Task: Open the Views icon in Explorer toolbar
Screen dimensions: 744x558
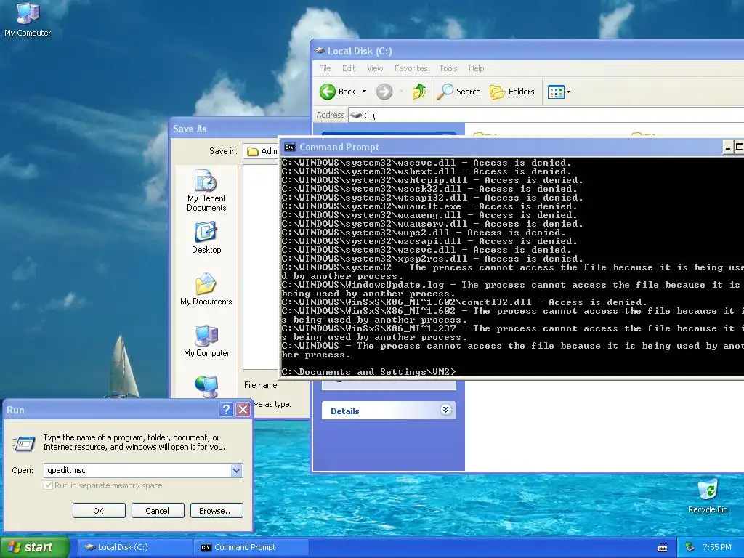Action: (x=556, y=92)
